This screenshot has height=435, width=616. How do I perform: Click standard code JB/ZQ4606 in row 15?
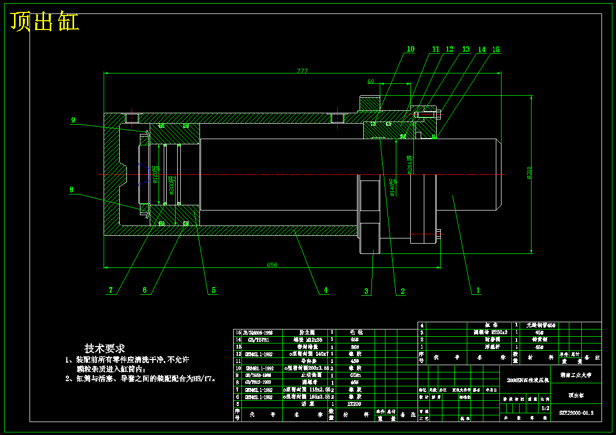tap(258, 333)
